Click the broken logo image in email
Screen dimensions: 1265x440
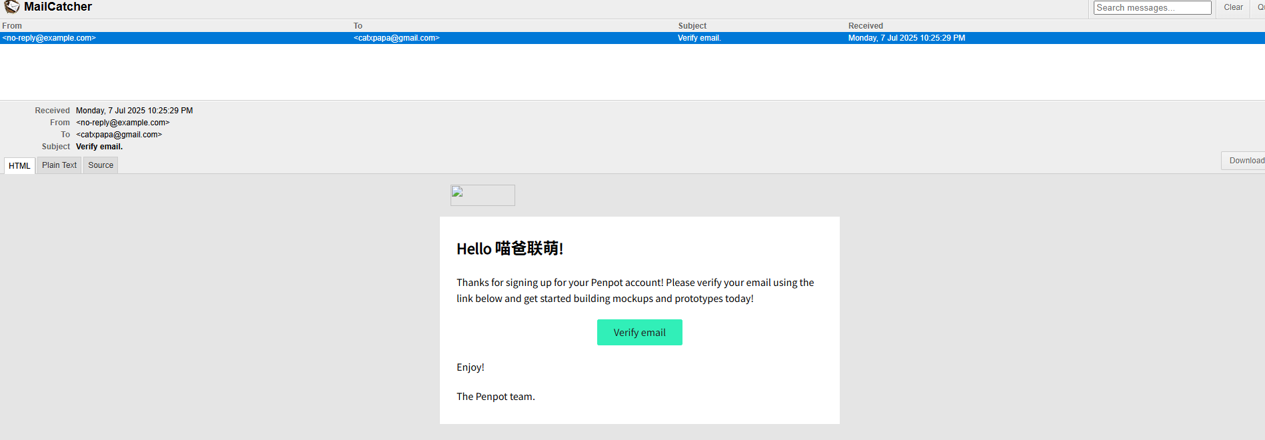tap(483, 195)
